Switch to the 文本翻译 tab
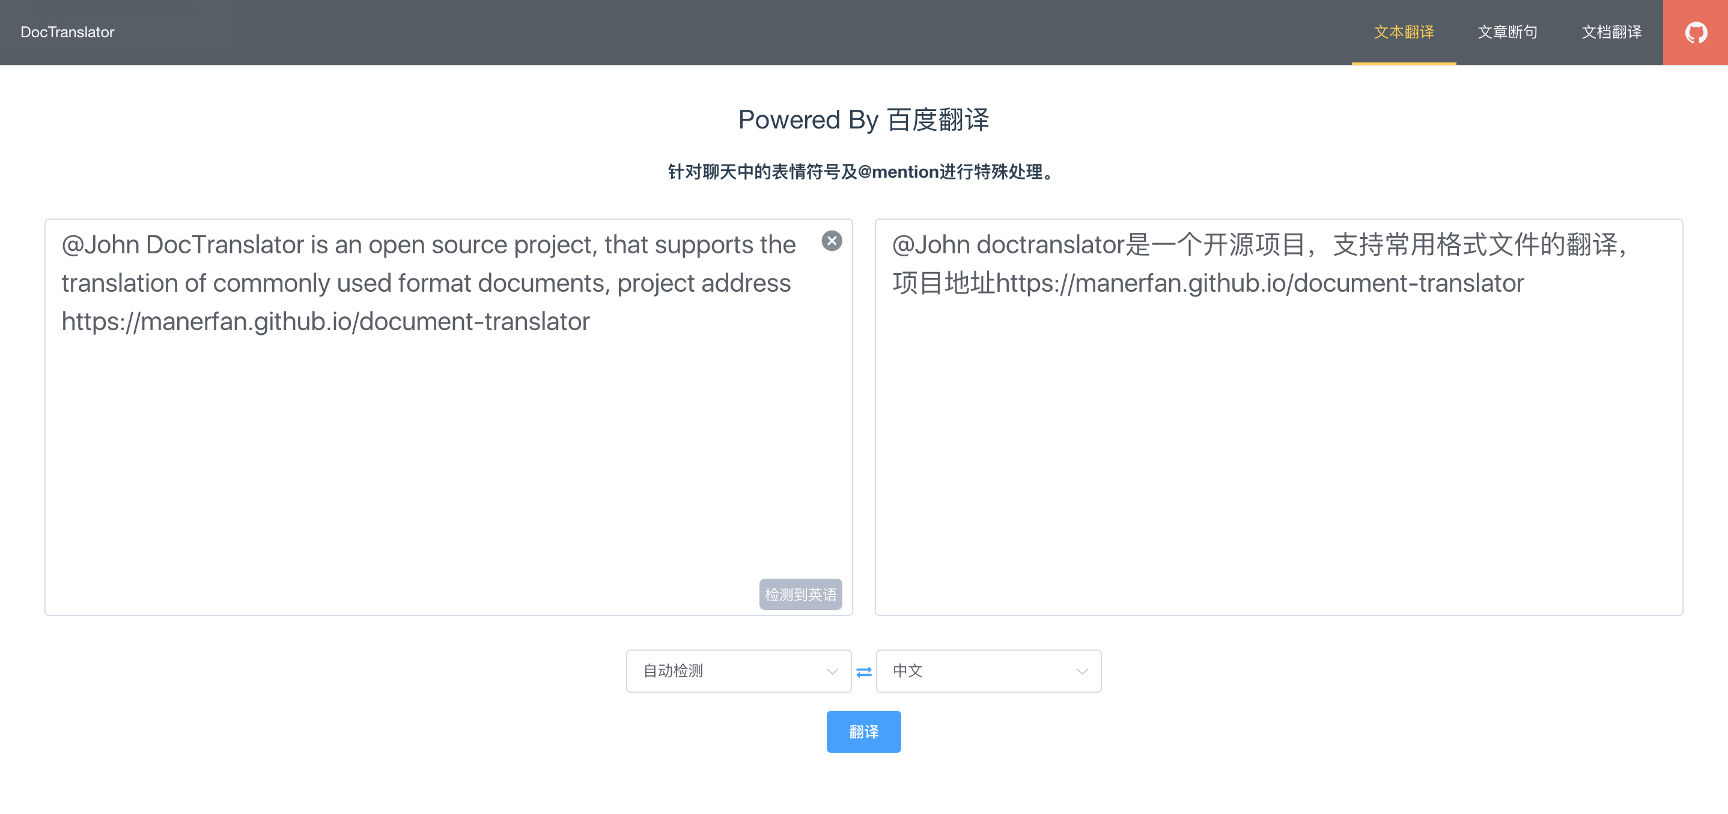Screen dimensions: 1728x814 [x=1404, y=32]
